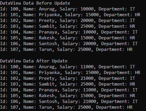Click the name Sambit in the before-update list

[x=47, y=26]
